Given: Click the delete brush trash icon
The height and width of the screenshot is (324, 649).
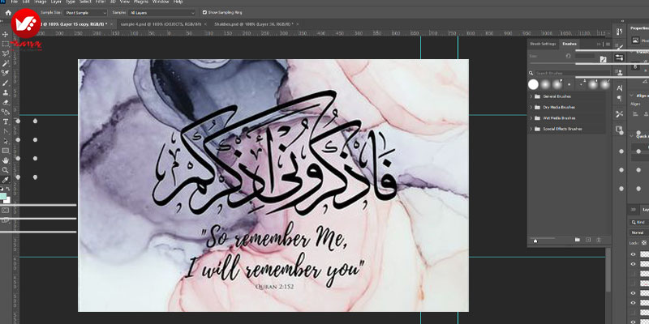Looking at the screenshot, I should click(x=599, y=240).
